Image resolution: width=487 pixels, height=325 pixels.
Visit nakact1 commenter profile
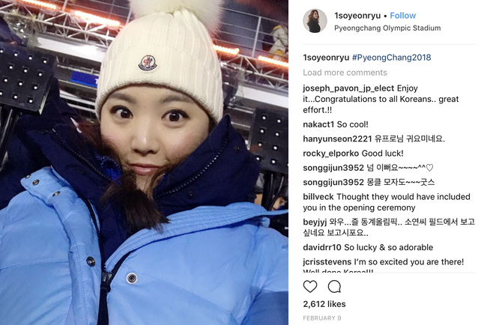tap(318, 124)
